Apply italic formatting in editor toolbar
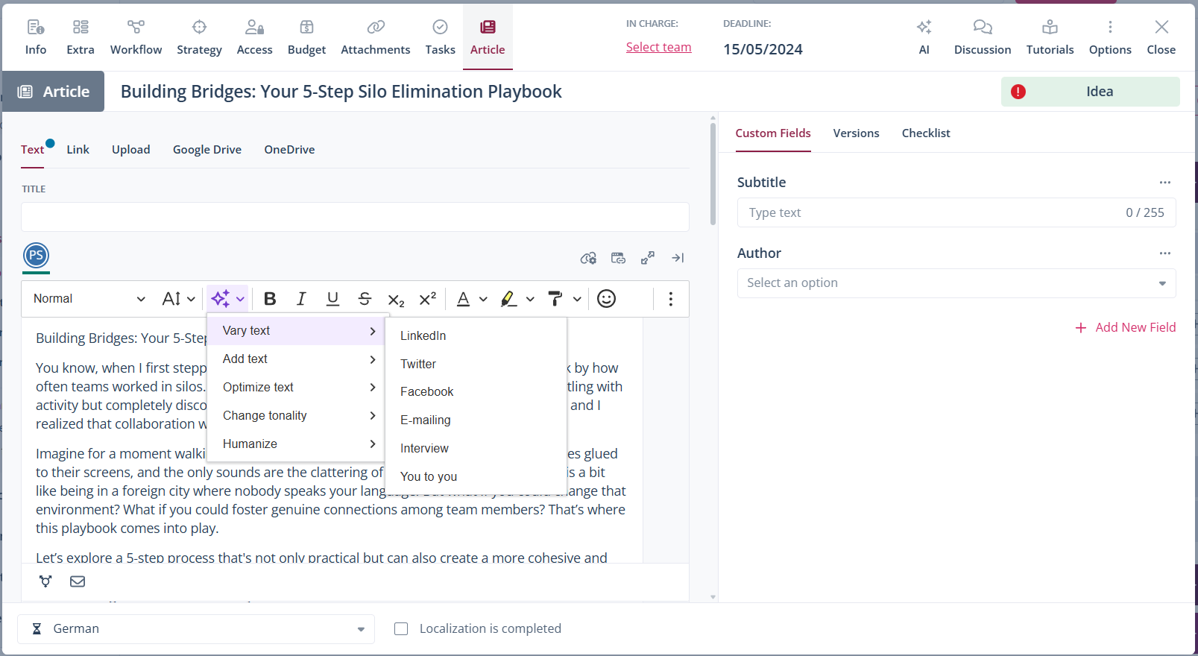The height and width of the screenshot is (656, 1198). coord(301,299)
